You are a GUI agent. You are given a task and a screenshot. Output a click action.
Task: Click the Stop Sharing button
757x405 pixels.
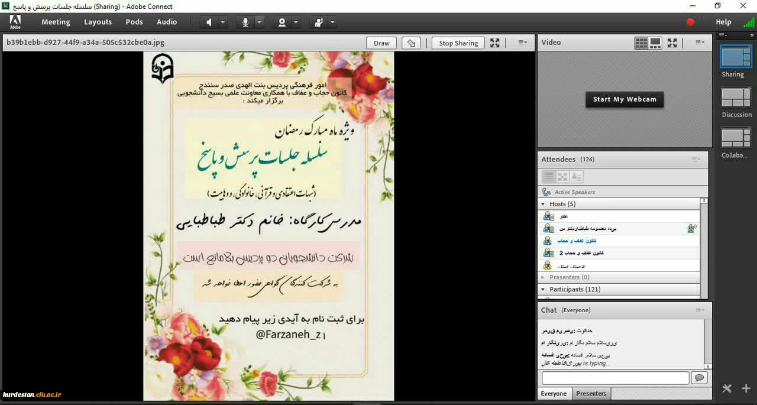click(x=458, y=43)
